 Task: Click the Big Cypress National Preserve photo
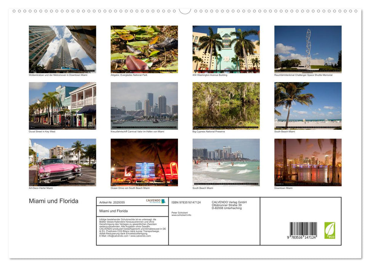226,105
